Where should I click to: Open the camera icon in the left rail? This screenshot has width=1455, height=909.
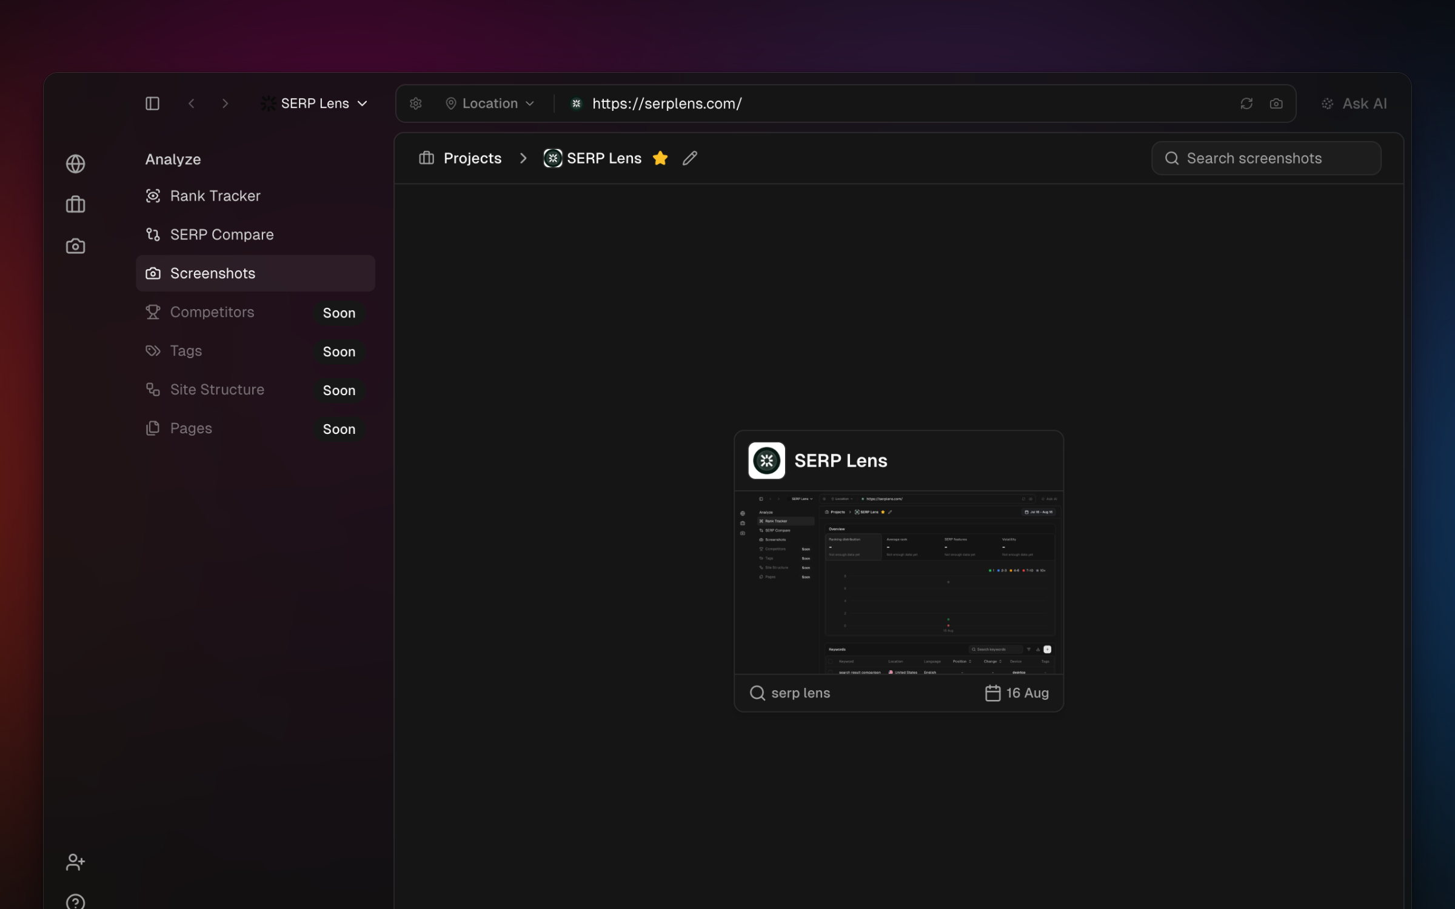tap(75, 246)
